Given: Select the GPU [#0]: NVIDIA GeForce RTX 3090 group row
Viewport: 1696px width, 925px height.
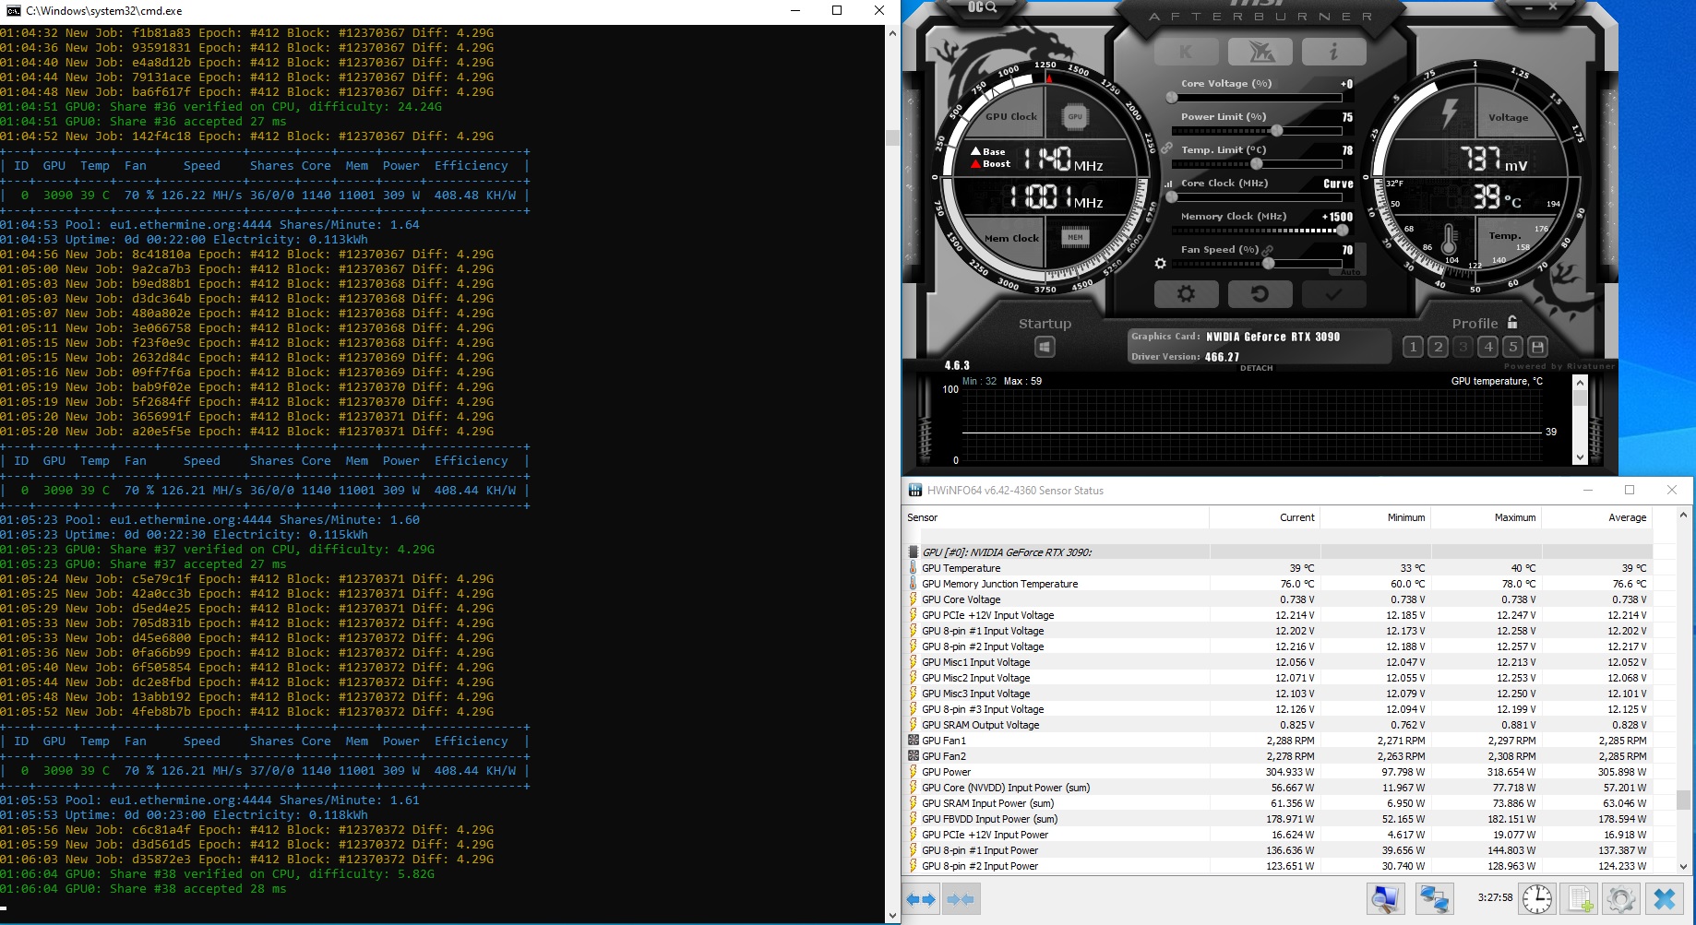Looking at the screenshot, I should coord(1278,552).
